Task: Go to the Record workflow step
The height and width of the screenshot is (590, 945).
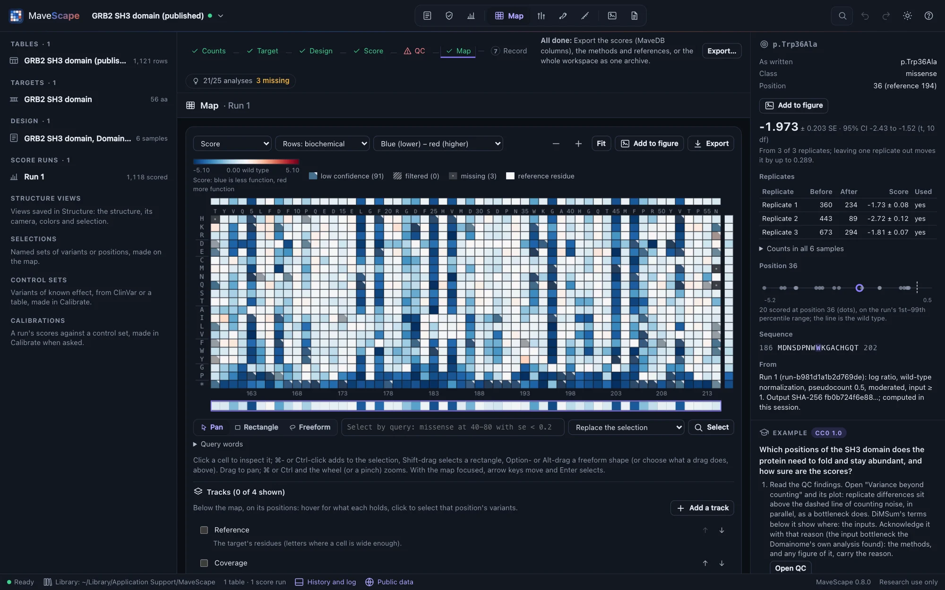Action: click(x=509, y=51)
